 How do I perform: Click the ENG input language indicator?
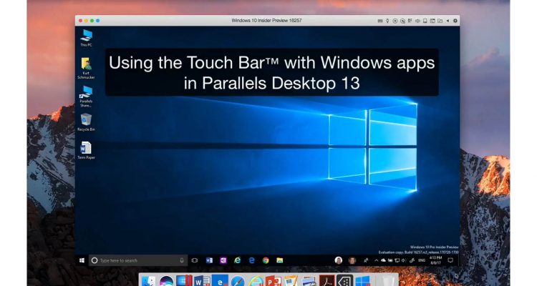tap(422, 260)
